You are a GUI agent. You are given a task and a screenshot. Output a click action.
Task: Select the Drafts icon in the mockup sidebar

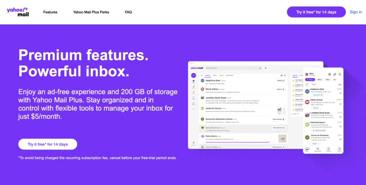point(193,98)
